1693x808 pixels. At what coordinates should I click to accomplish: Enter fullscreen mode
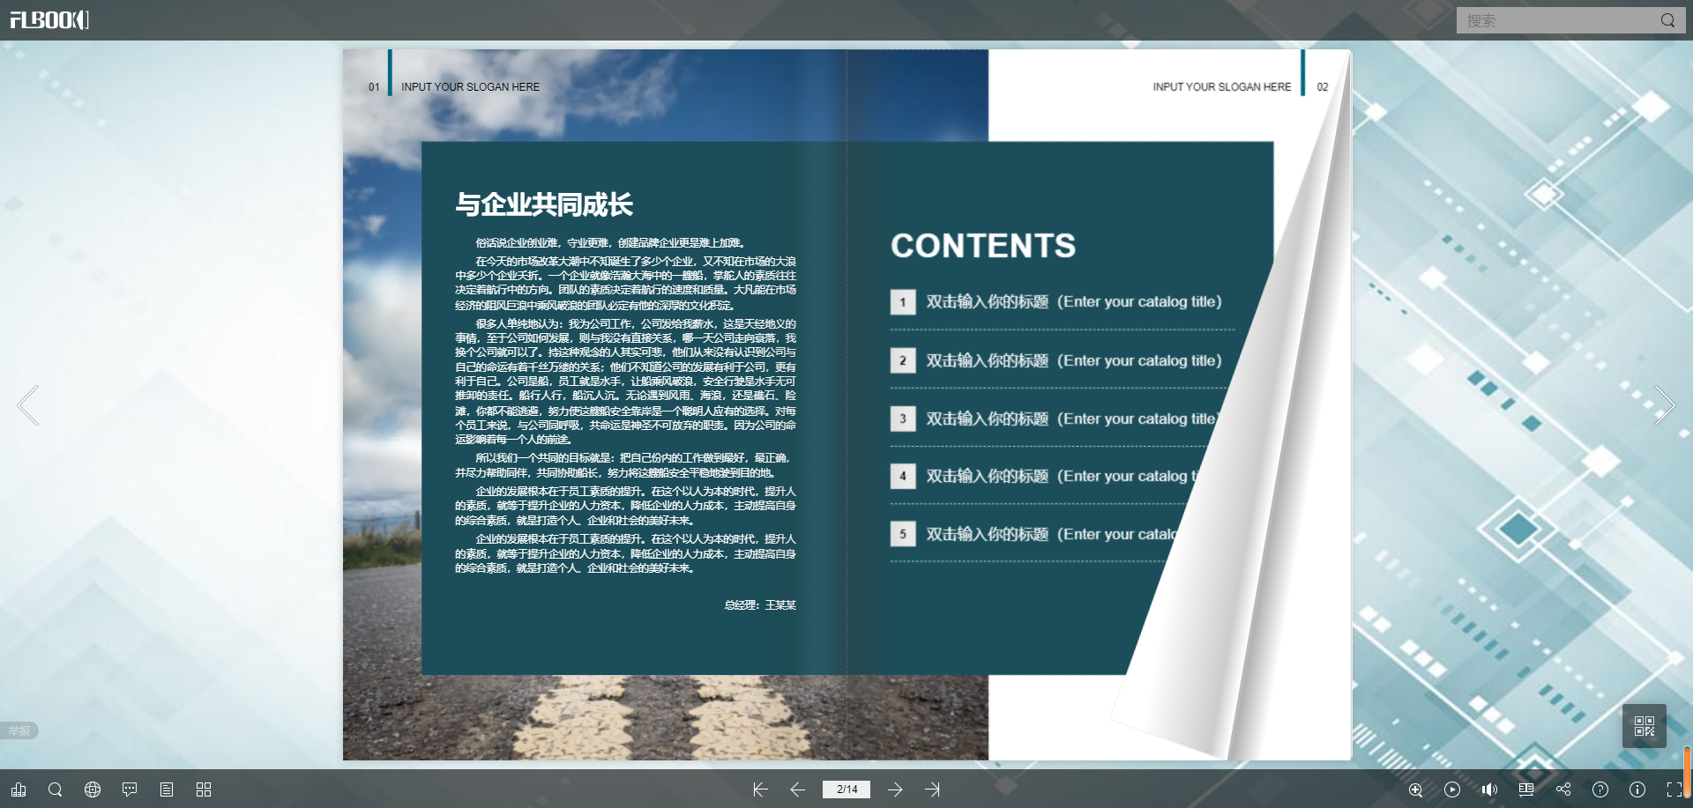click(x=1674, y=789)
